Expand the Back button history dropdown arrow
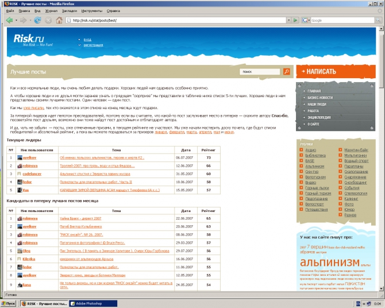The height and width of the screenshot is (308, 385). (x=16, y=20)
